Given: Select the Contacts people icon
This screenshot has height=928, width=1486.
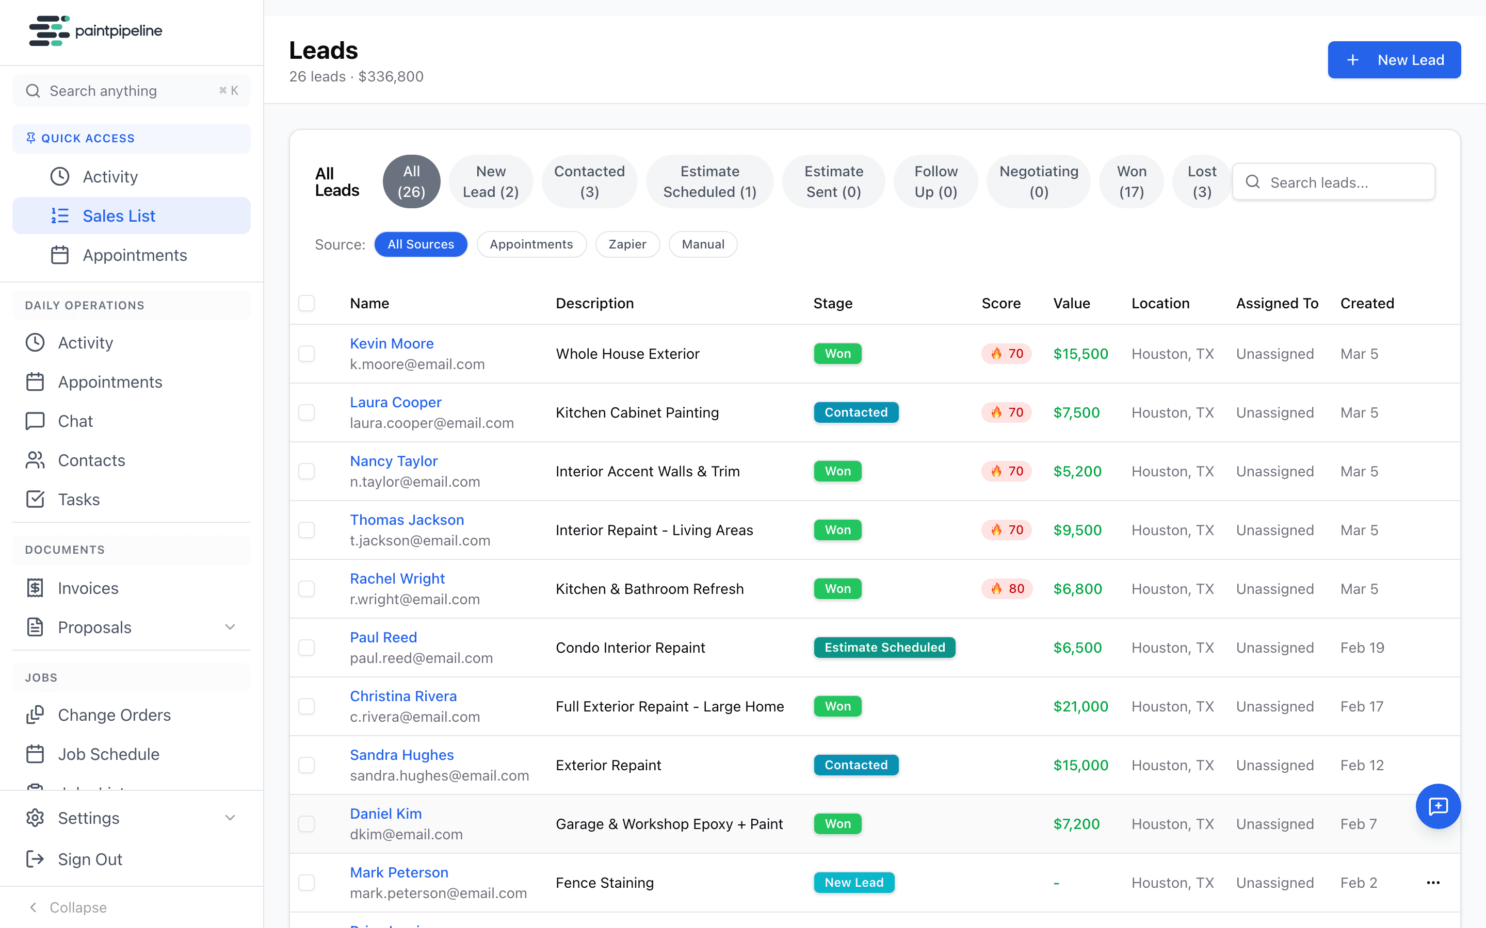Looking at the screenshot, I should 35,460.
